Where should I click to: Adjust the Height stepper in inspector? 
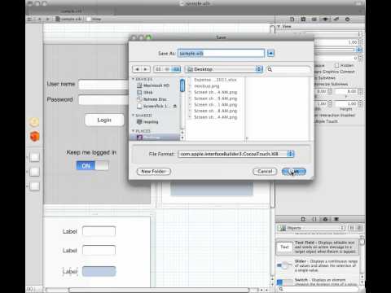[x=360, y=103]
